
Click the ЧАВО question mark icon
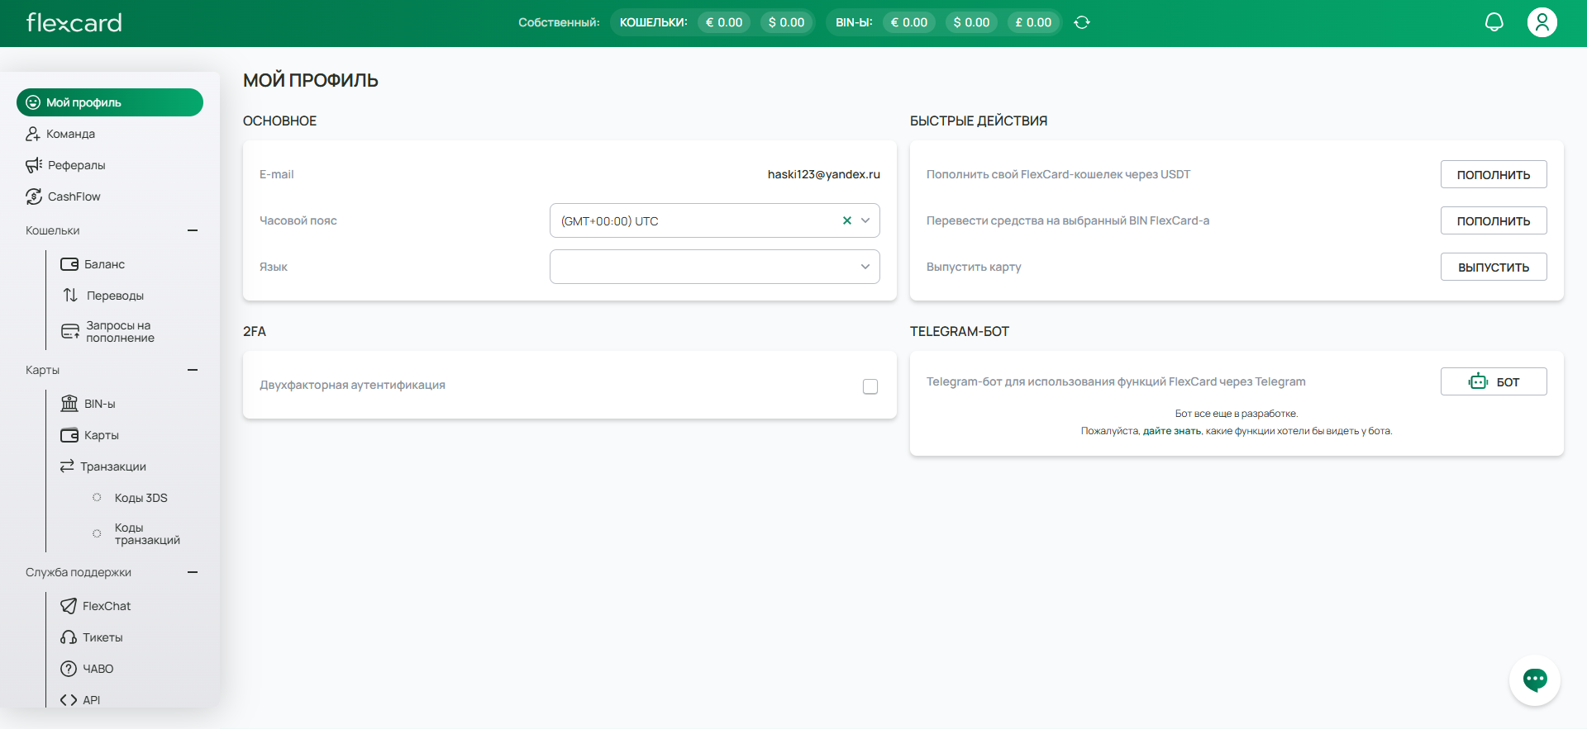(x=69, y=669)
